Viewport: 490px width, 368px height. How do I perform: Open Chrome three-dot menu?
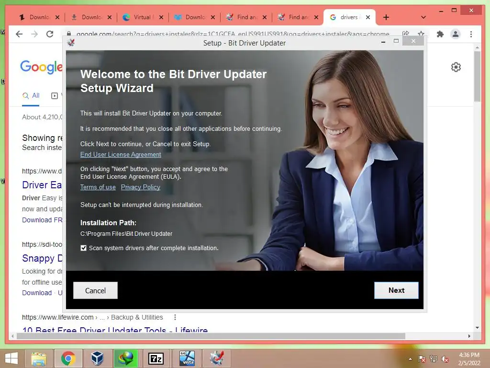click(471, 34)
